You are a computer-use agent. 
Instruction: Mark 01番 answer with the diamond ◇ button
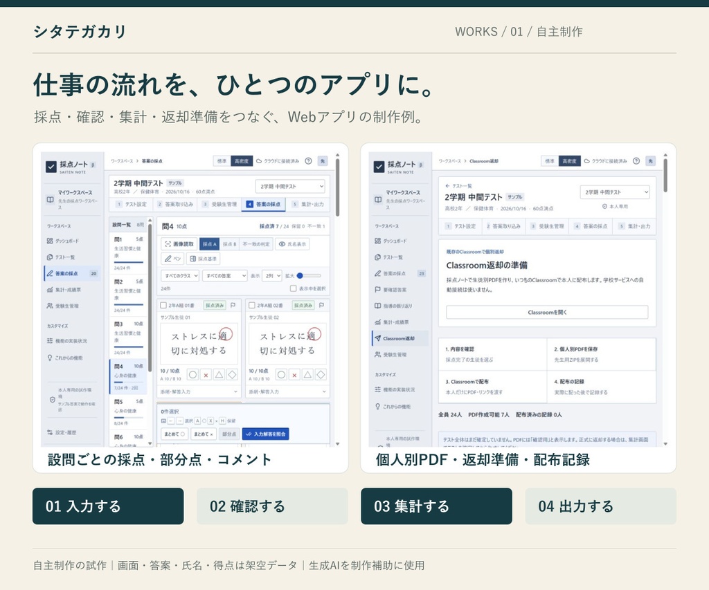click(232, 374)
